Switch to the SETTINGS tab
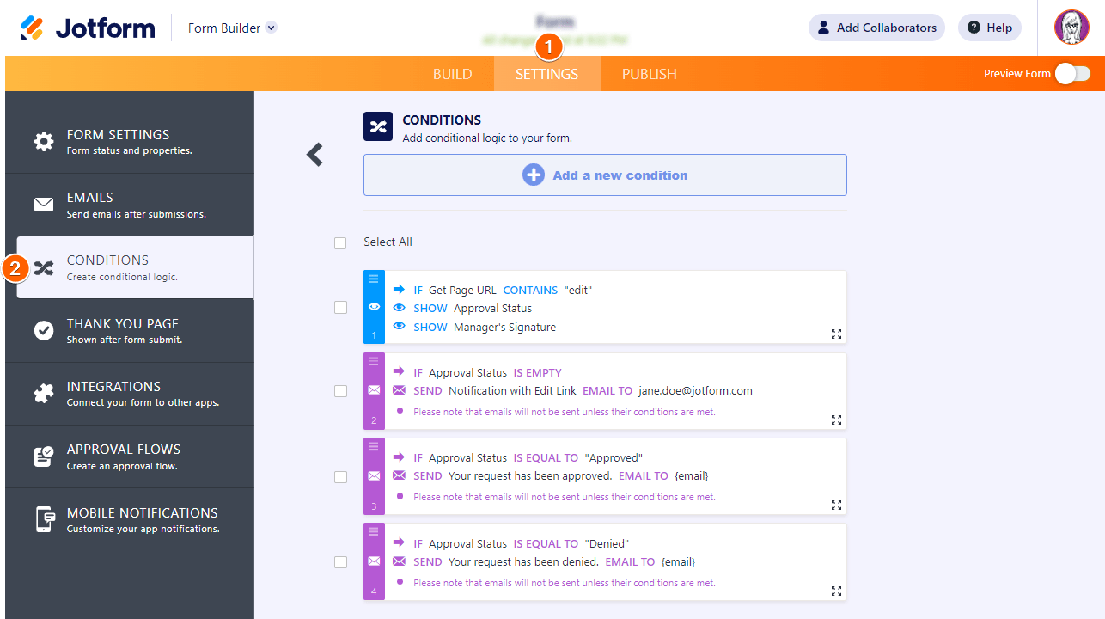Image resolution: width=1105 pixels, height=619 pixels. [546, 74]
